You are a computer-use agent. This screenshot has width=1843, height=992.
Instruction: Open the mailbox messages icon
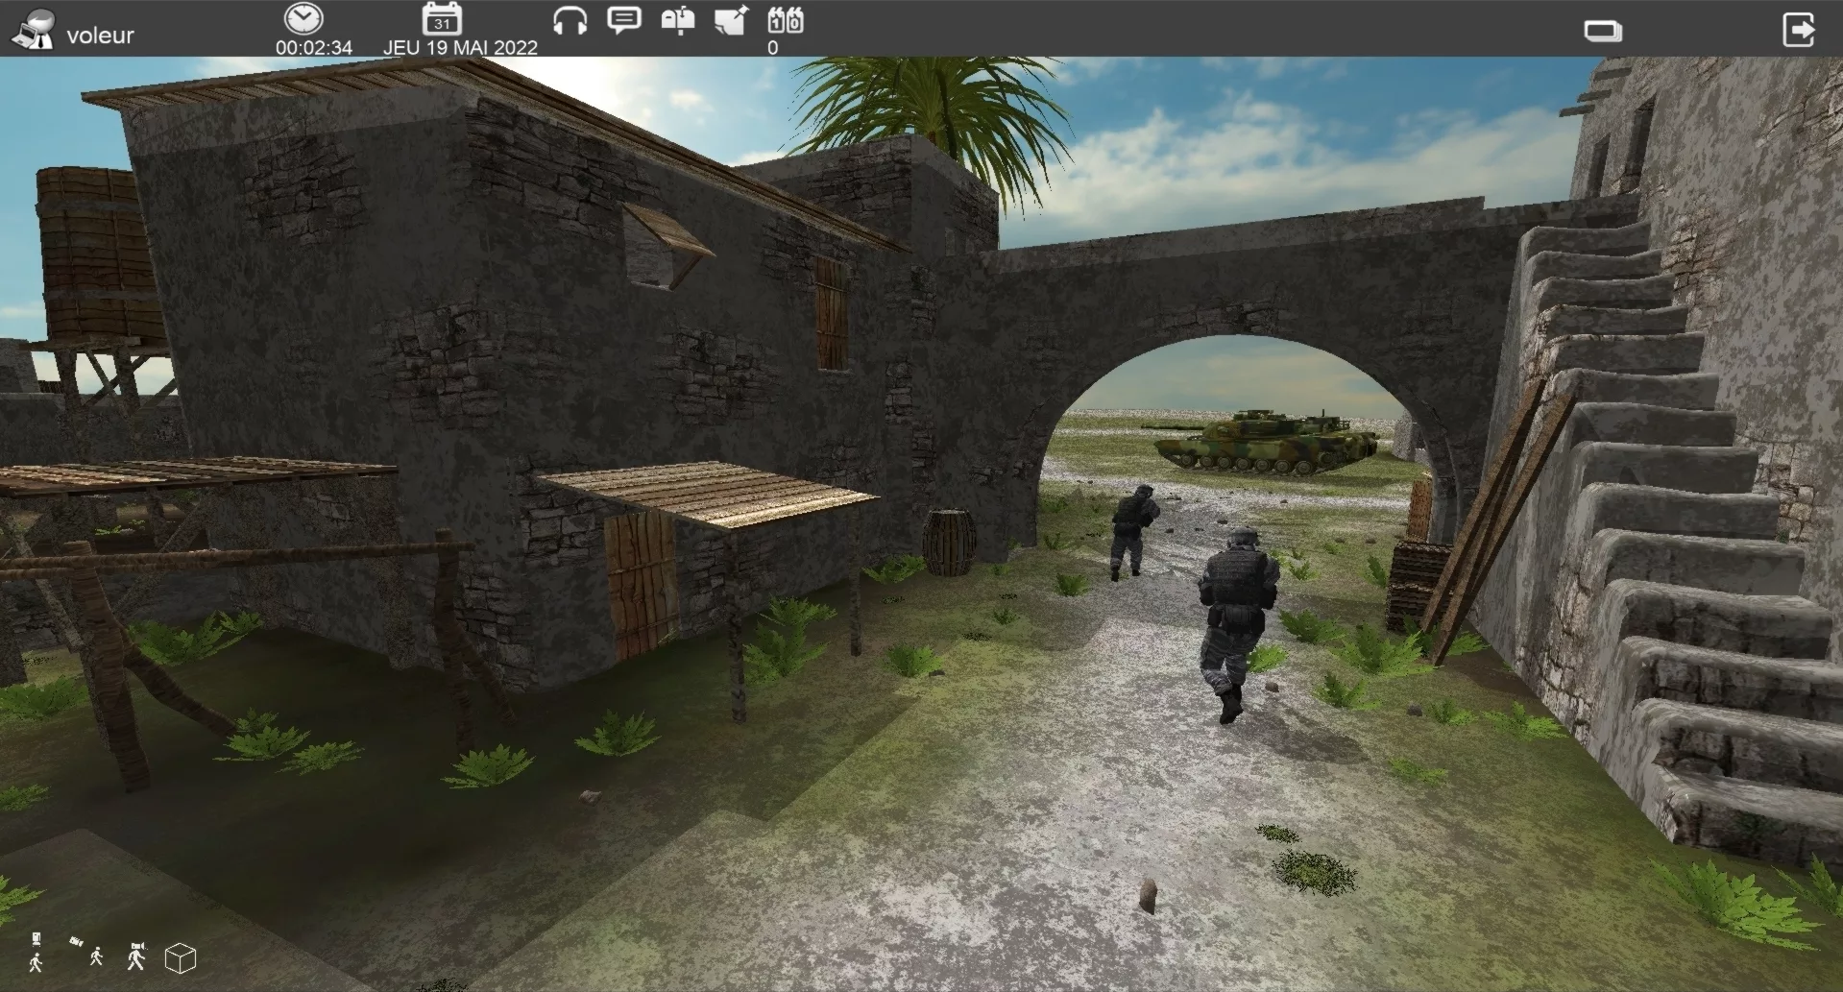pyautogui.click(x=678, y=21)
